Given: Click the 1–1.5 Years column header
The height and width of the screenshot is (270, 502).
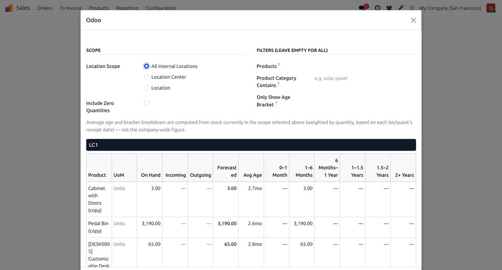Looking at the screenshot, I should click(x=352, y=168).
